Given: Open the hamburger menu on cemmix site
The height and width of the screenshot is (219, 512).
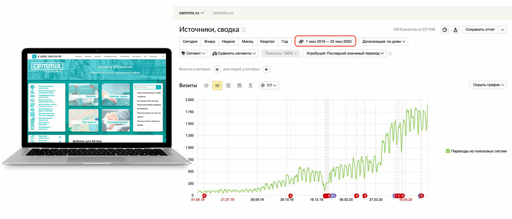Looking at the screenshot, I should pyautogui.click(x=162, y=56).
